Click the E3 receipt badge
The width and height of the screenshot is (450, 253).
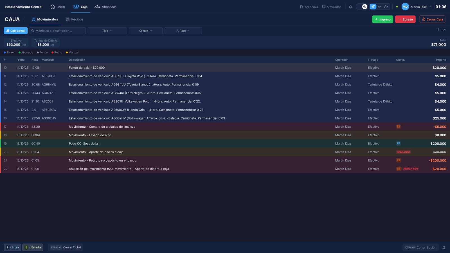click(x=399, y=169)
